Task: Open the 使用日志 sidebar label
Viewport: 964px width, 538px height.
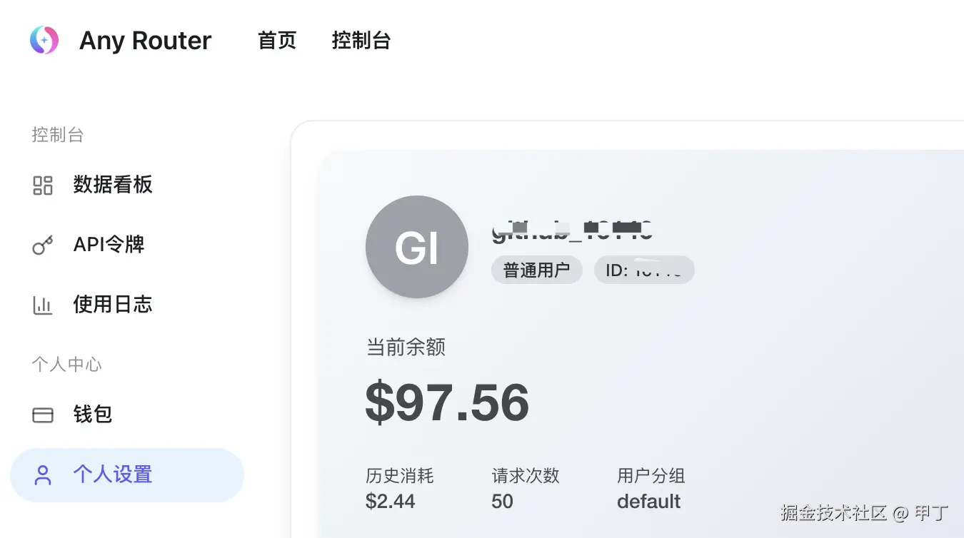Action: 113,305
